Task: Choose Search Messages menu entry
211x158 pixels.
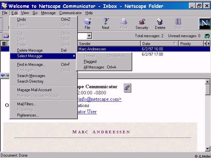Action: [x=43, y=76]
